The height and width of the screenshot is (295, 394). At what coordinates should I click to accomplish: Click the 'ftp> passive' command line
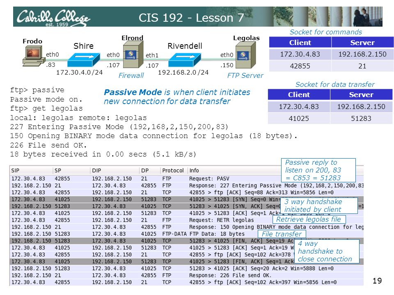37,90
